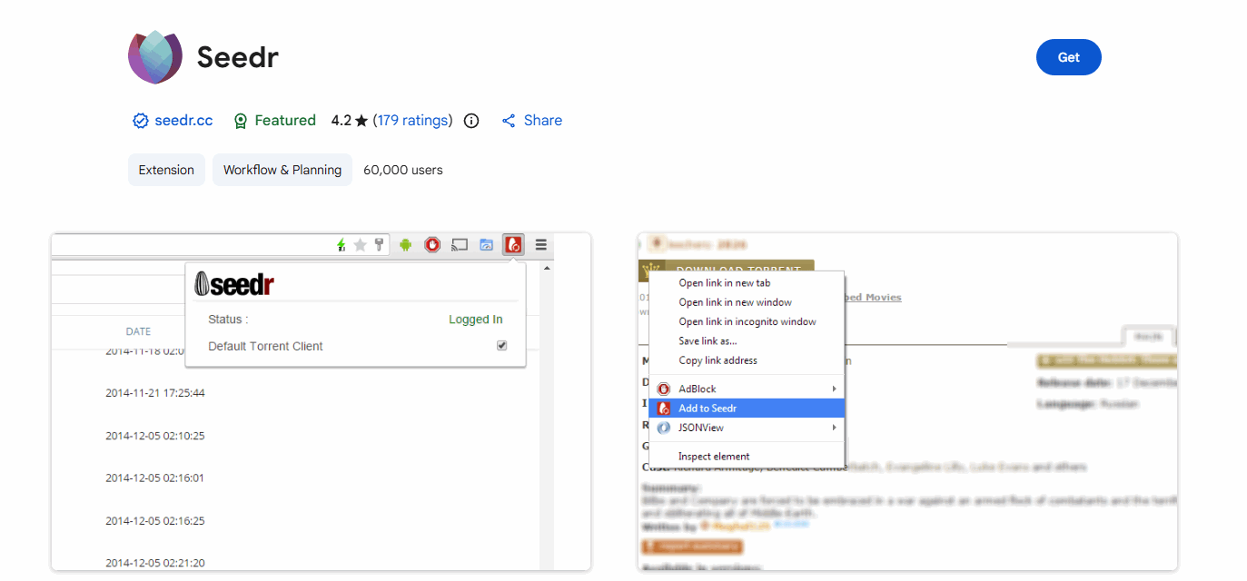Image resolution: width=1247 pixels, height=581 pixels.
Task: Click the Cast screen toolbar icon
Action: (460, 244)
